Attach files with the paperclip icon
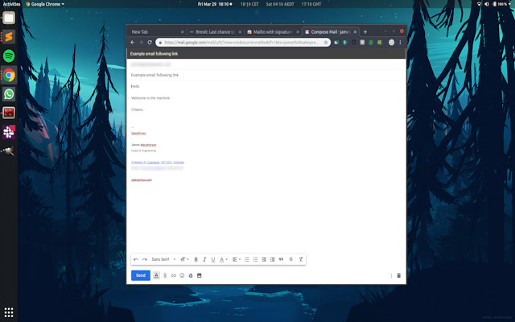 click(x=165, y=275)
